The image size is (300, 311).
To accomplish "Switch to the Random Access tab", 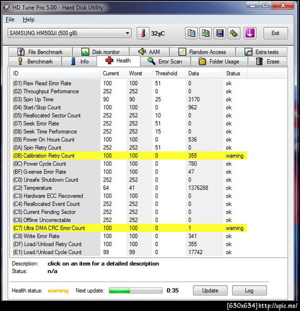I will click(x=202, y=52).
